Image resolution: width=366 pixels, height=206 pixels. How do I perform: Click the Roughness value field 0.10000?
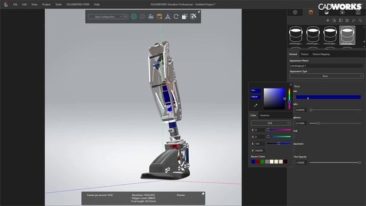301,123
